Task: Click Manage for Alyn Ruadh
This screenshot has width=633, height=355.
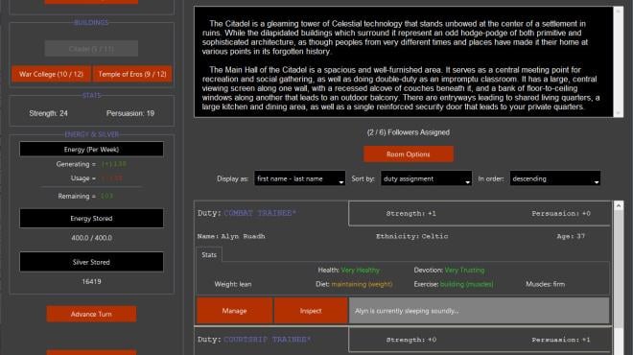Action: (235, 311)
